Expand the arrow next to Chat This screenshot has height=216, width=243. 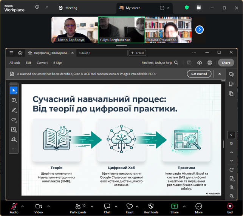pyautogui.click(x=116, y=206)
